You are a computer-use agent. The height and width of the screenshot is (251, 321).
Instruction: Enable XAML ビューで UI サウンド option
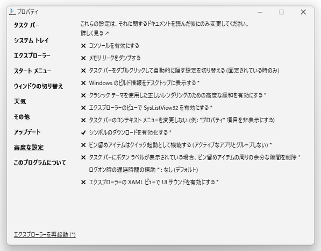(149, 182)
